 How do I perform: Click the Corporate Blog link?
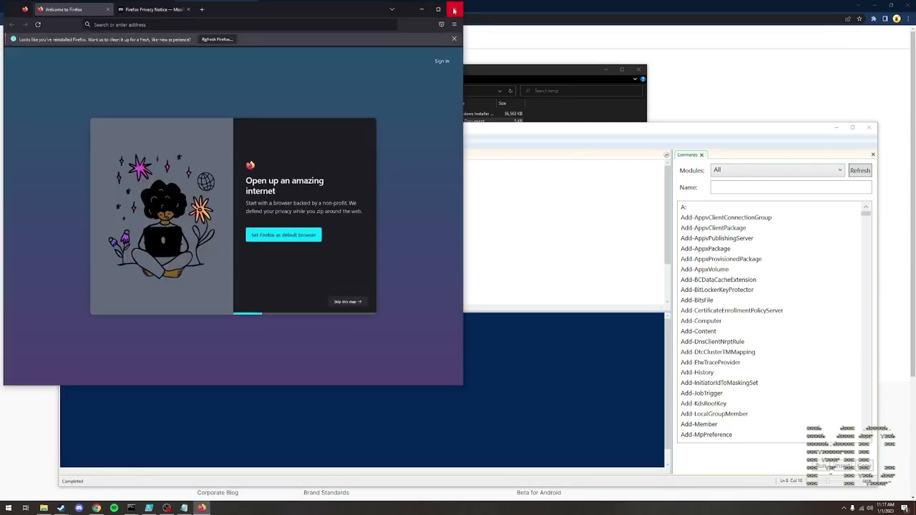tap(218, 492)
